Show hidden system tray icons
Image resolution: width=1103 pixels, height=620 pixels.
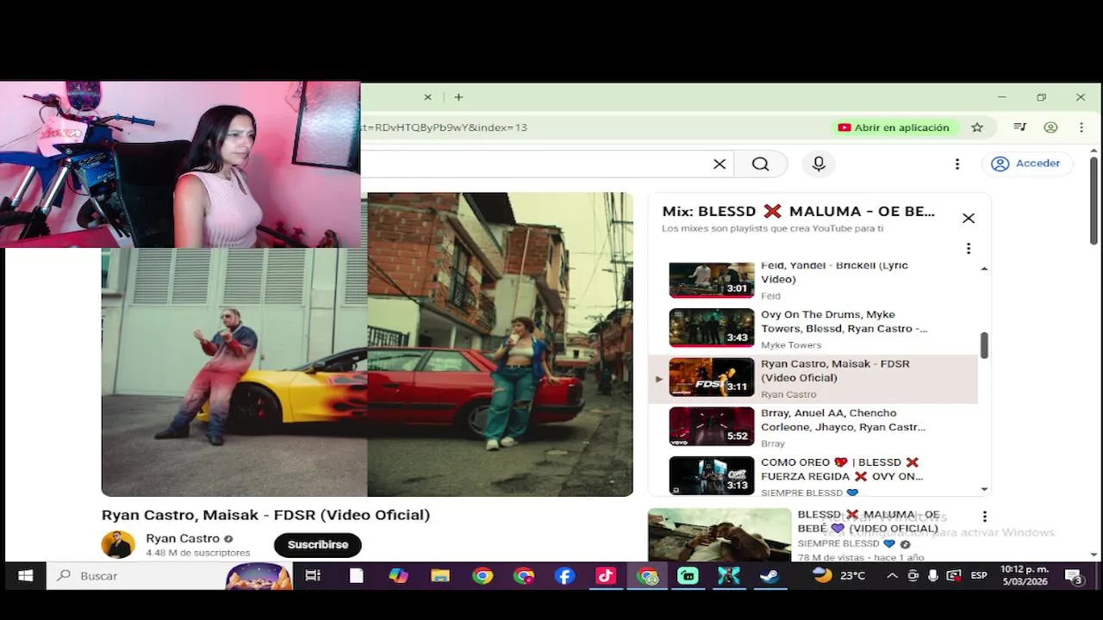click(892, 575)
